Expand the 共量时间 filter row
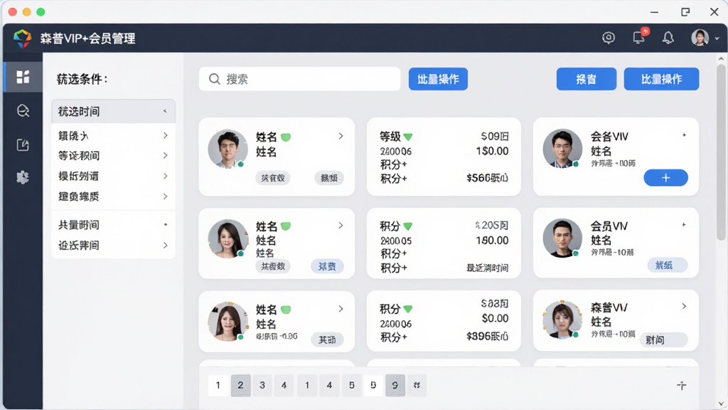The height and width of the screenshot is (410, 728). (x=113, y=225)
